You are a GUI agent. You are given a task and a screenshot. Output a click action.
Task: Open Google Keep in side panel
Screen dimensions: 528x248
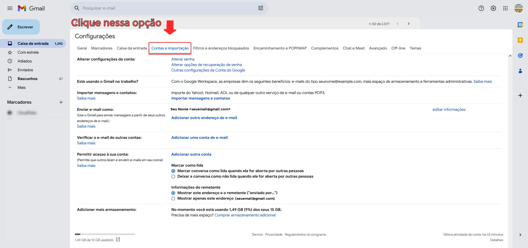(520, 40)
